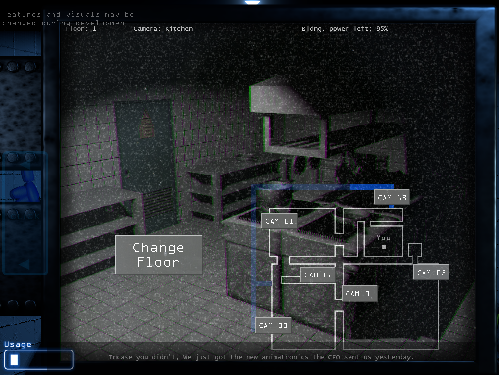The image size is (499, 375).
Task: Click the development disclaimer text
Action: coord(68,19)
